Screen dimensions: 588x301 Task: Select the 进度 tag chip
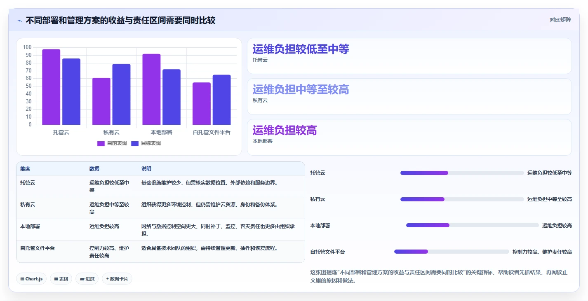tap(87, 279)
